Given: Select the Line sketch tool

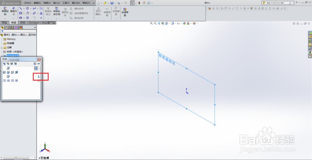Looking at the screenshot, I should pos(21,8).
